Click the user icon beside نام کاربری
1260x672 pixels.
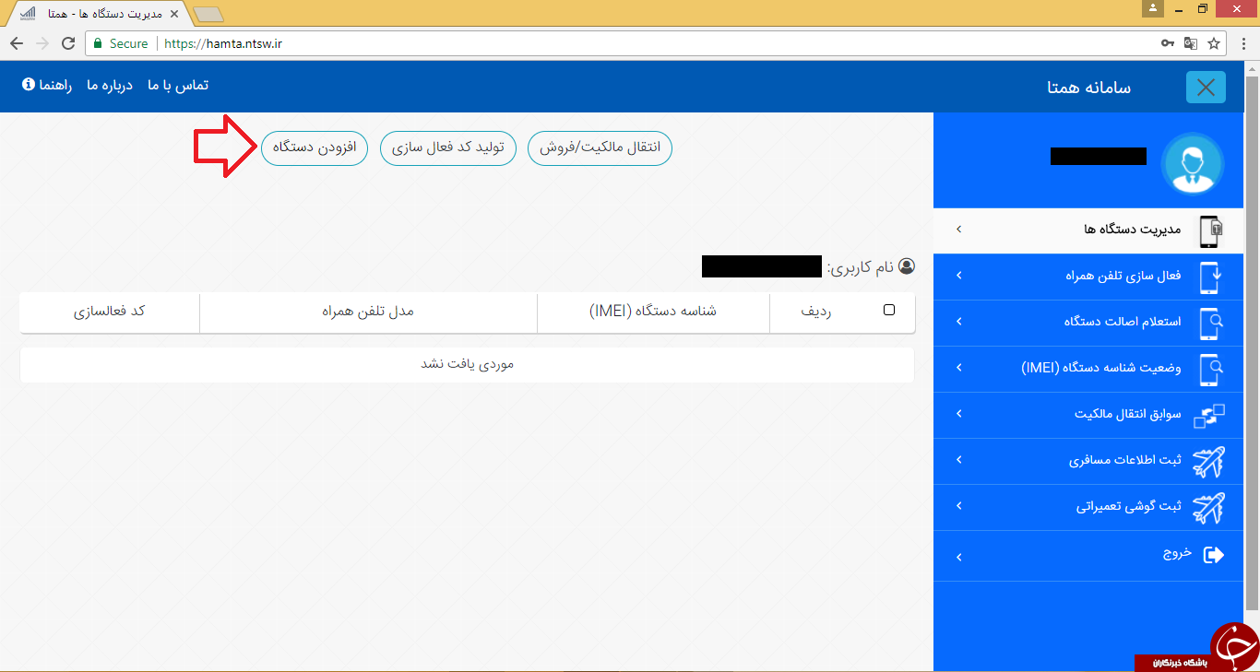pos(906,266)
